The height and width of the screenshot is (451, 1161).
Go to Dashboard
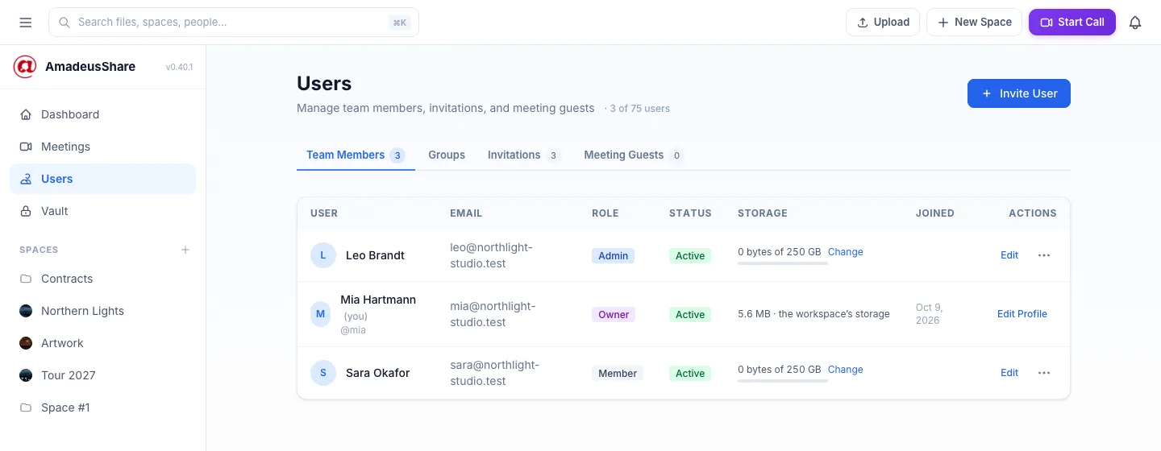[102, 114]
